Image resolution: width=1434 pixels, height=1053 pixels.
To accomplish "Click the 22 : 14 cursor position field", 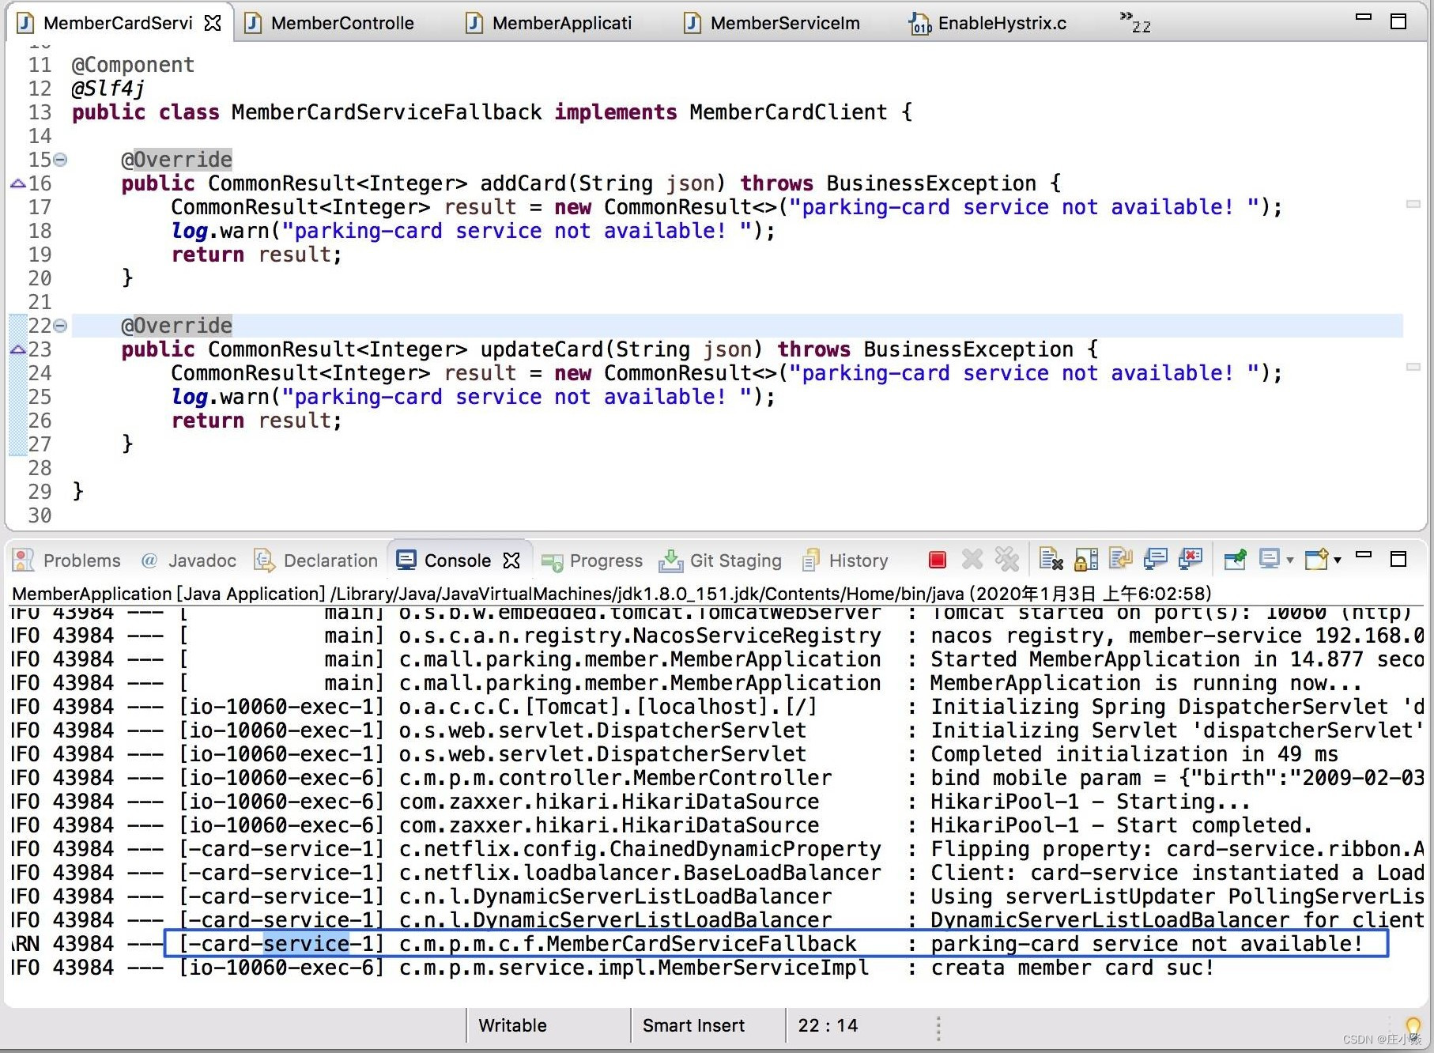I will coord(828,1025).
